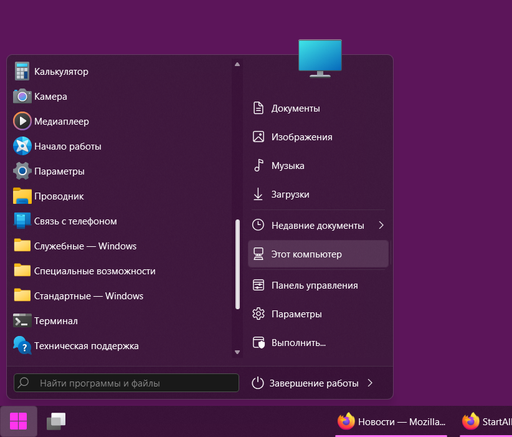Screen dimensions: 512x437
Task: Click the Изображения picture icon
Action: tap(258, 137)
